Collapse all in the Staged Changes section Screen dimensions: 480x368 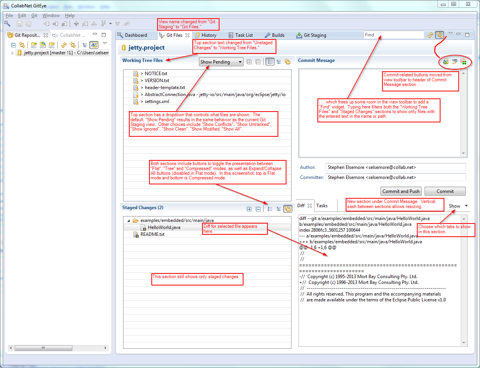258,209
